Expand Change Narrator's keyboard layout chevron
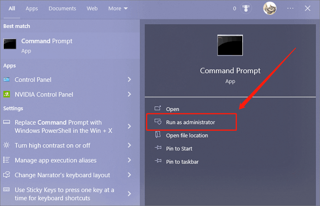The height and width of the screenshot is (206, 320). [x=129, y=175]
